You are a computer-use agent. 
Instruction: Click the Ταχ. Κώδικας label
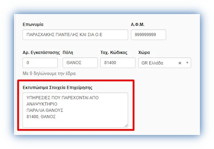click(x=114, y=53)
